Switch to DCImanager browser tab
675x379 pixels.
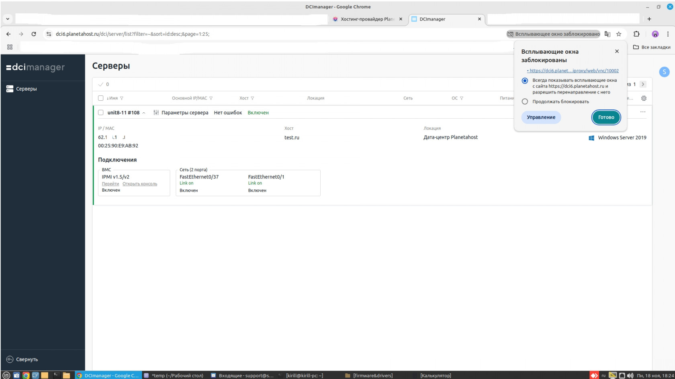click(447, 19)
